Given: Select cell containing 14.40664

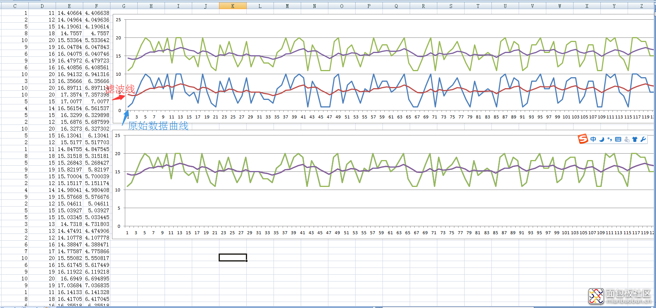Looking at the screenshot, I should click(70, 13).
